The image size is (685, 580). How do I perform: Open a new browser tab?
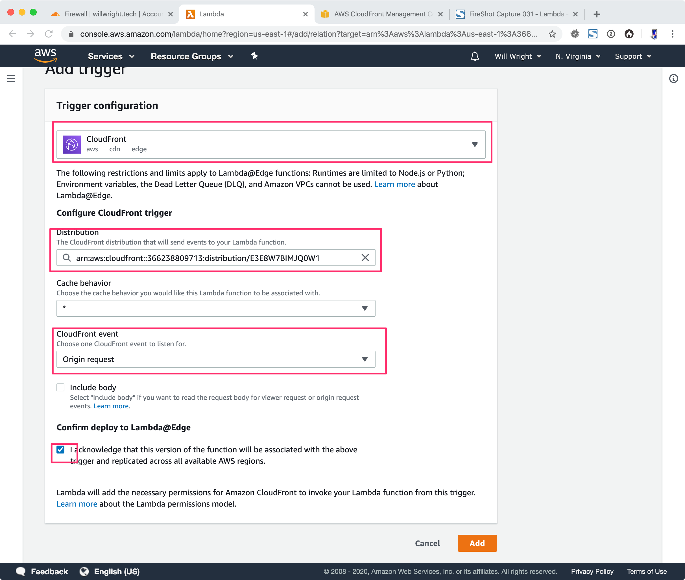pos(597,14)
